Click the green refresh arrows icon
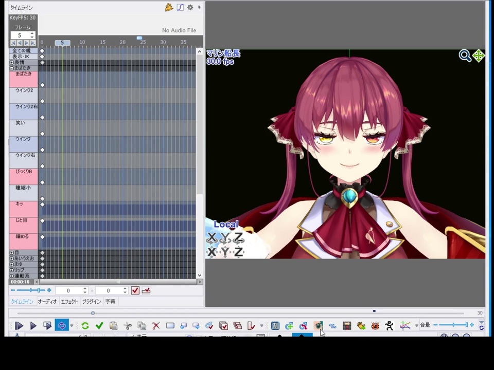The image size is (494, 370). [85, 326]
